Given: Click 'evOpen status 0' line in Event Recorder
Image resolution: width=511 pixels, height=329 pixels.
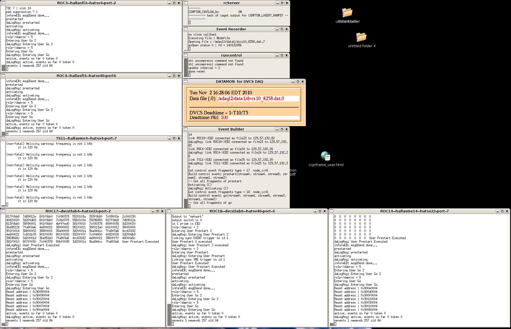Looking at the screenshot, I should (x=215, y=45).
